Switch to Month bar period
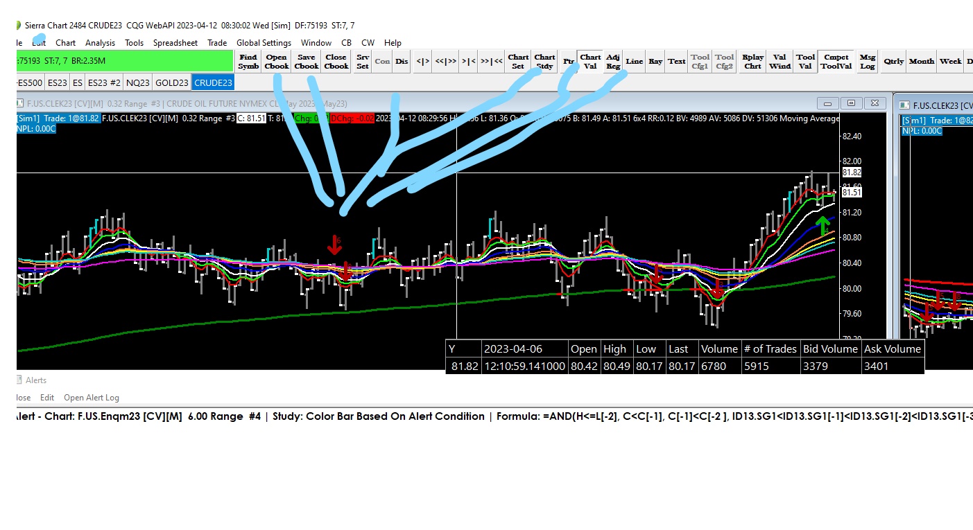Screen dimensions: 973x530 922,61
